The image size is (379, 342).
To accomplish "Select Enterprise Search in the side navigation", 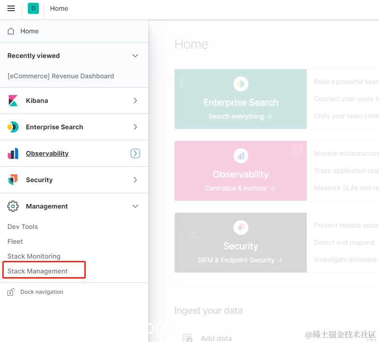I will point(54,127).
